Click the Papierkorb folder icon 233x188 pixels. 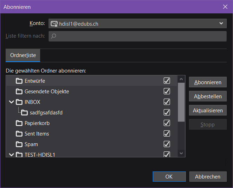(19, 123)
